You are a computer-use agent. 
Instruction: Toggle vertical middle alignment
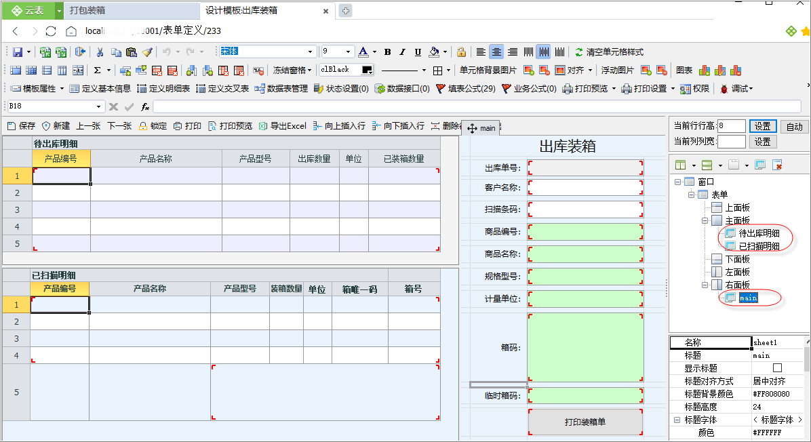tap(544, 52)
